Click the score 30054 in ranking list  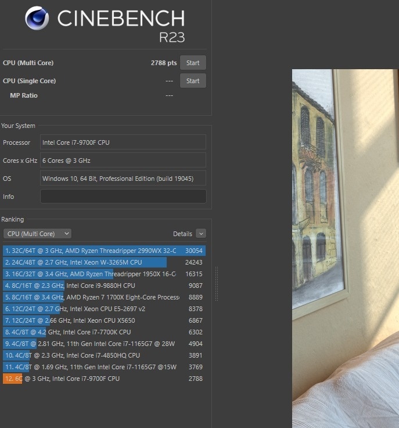(194, 251)
